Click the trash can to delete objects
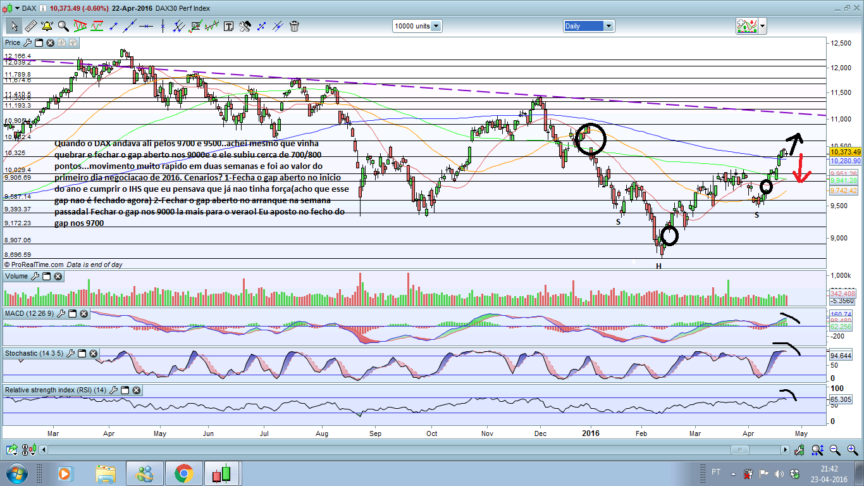The image size is (864, 486). point(294,26)
